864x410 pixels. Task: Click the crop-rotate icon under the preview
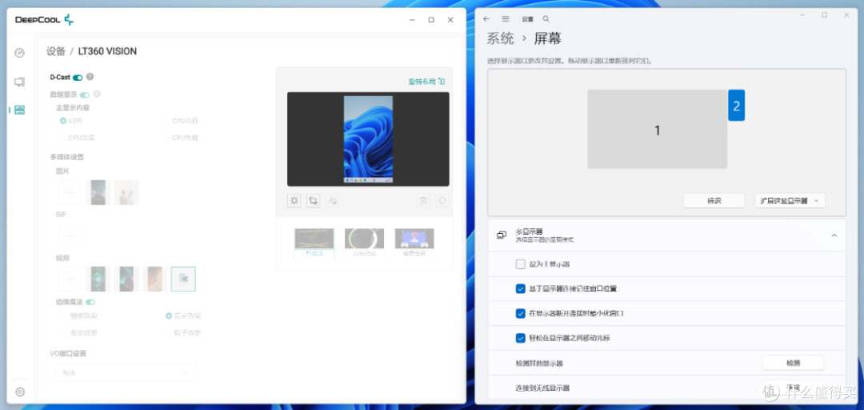coord(313,201)
